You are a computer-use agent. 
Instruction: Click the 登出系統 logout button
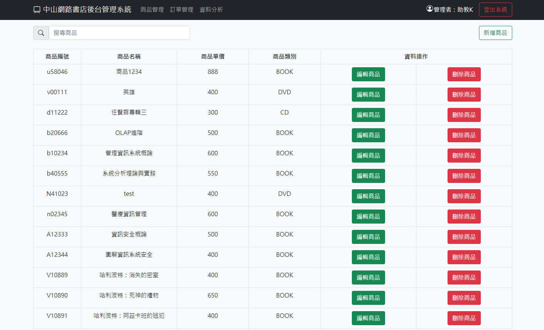(x=495, y=10)
